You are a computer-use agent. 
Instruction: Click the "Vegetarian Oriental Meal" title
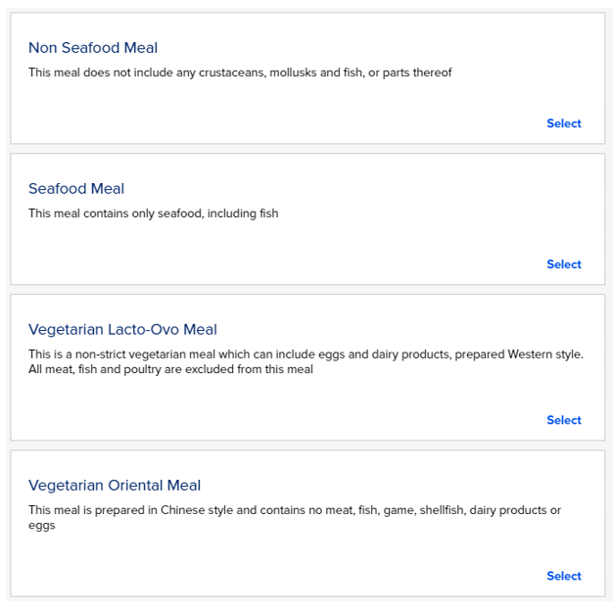[115, 486]
